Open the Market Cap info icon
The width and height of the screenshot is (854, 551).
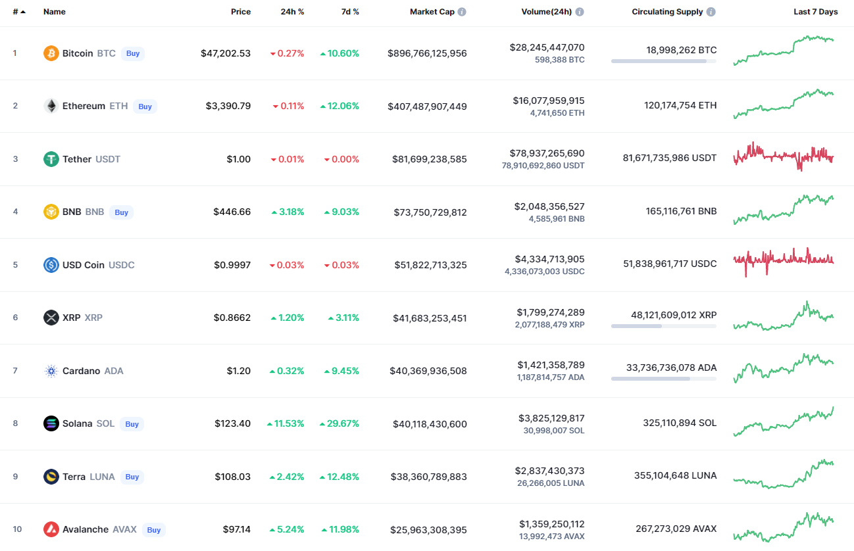[x=462, y=12]
